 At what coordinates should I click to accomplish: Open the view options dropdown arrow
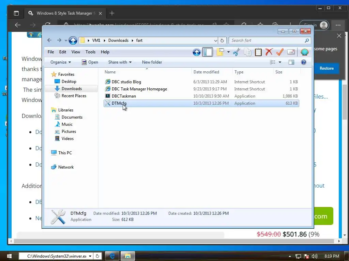coord(280,62)
